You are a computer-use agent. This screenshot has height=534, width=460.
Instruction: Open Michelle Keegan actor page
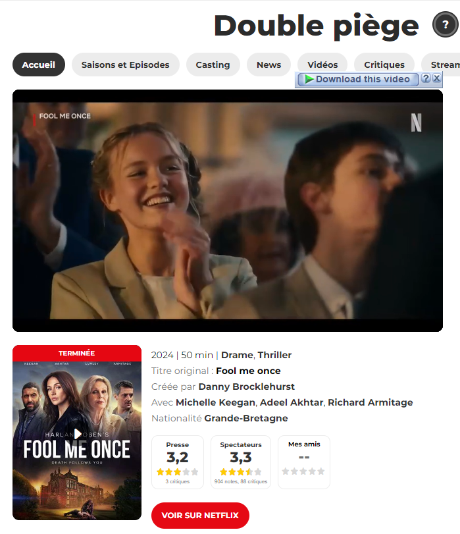(x=215, y=402)
